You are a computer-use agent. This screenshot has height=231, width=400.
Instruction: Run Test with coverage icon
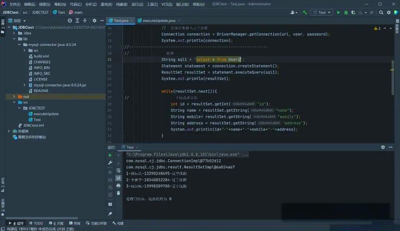(353, 12)
